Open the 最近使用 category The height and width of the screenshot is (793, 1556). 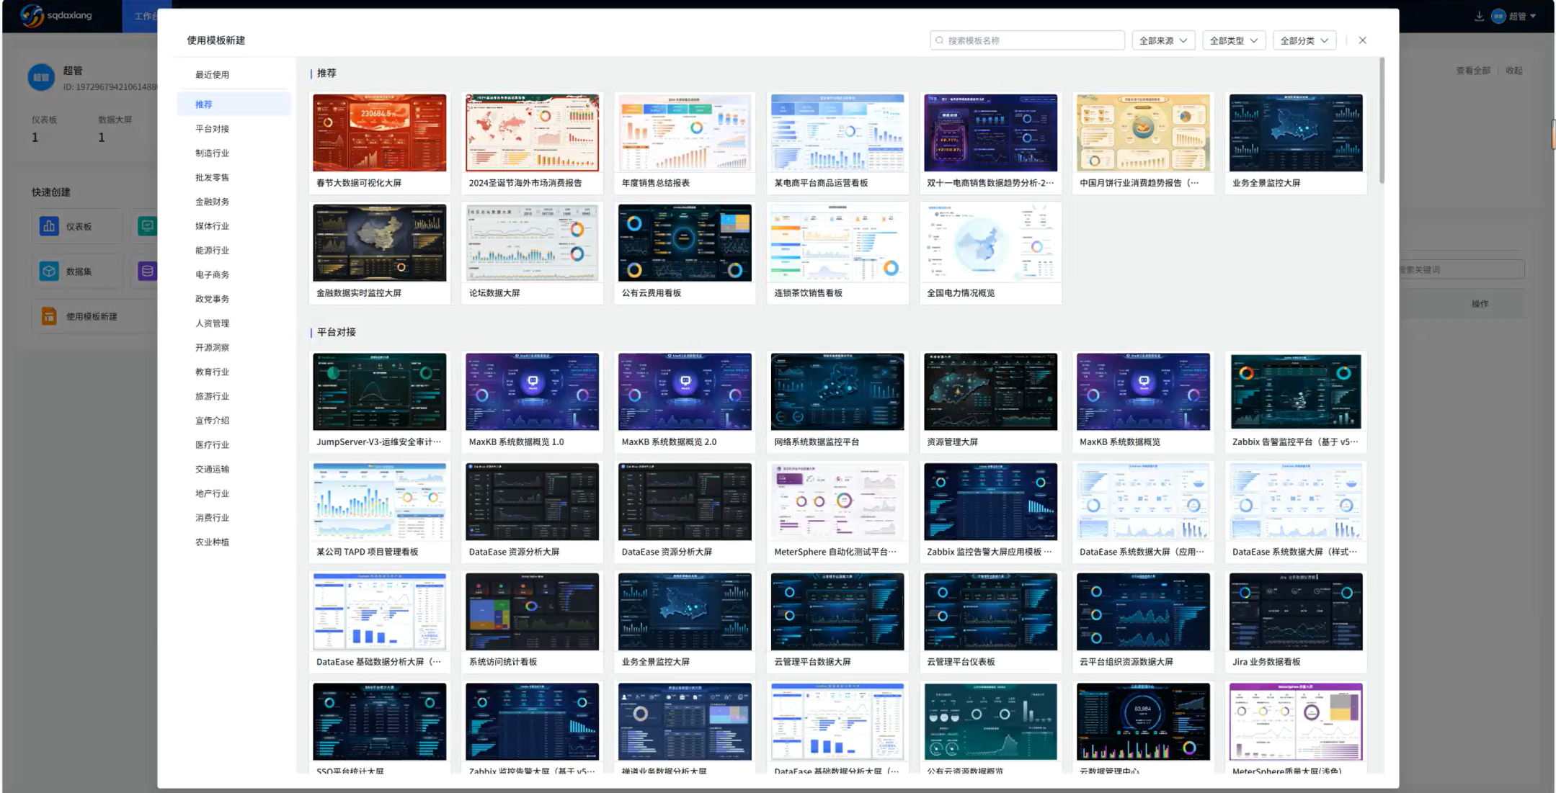point(212,75)
